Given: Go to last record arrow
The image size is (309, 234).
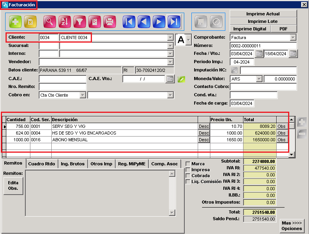Looking at the screenshot, I should (174, 21).
